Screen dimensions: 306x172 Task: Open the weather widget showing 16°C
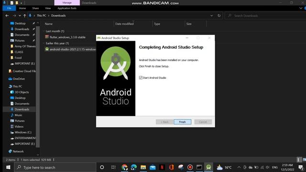tap(224, 167)
